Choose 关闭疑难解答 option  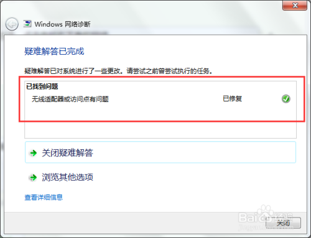click(160, 152)
